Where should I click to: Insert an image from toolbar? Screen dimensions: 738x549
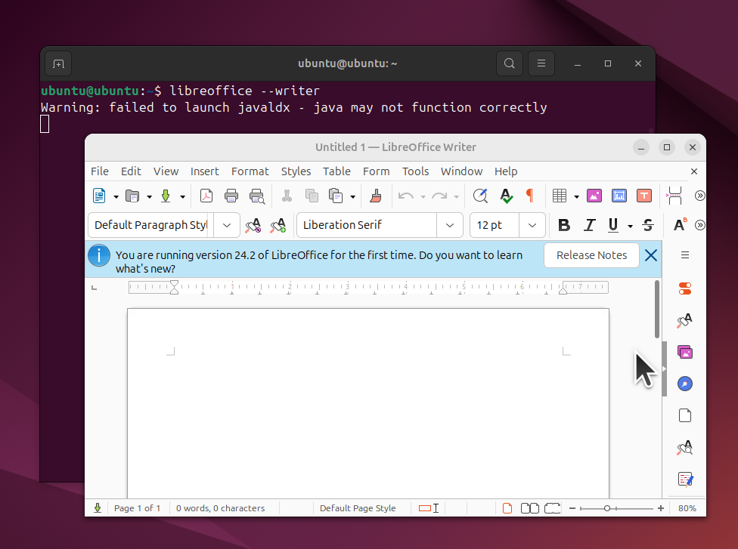pos(594,196)
